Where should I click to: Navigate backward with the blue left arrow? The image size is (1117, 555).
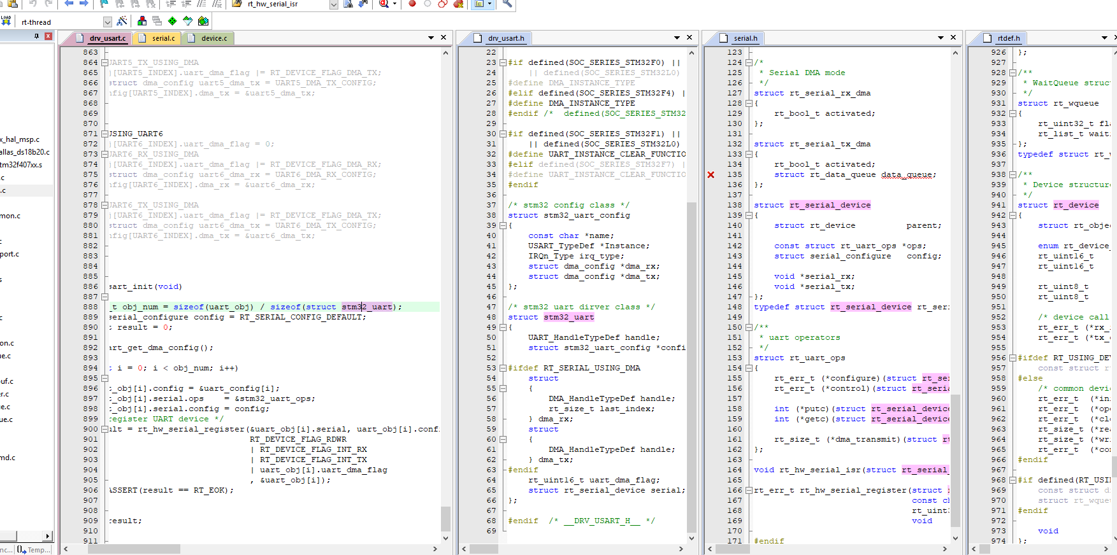pos(69,3)
